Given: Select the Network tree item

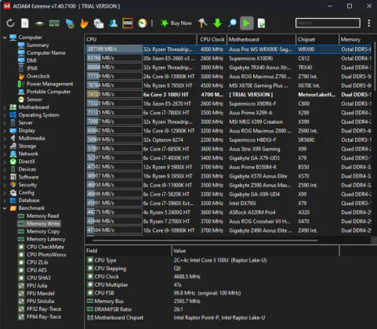Looking at the screenshot, I should pyautogui.click(x=28, y=154).
